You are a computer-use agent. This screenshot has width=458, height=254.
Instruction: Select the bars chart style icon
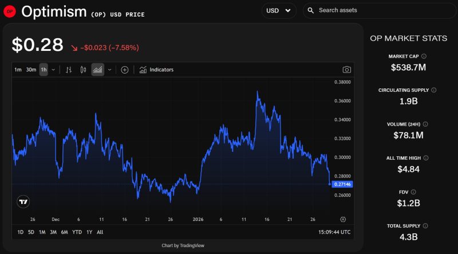pos(69,70)
